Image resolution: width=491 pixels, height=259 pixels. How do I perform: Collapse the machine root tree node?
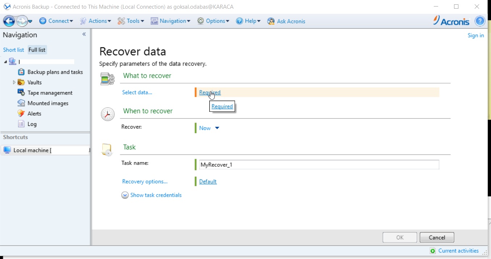(5, 62)
